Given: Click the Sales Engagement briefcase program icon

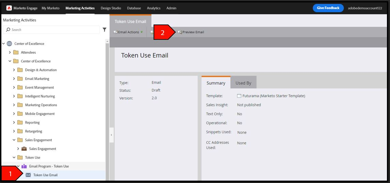Looking at the screenshot, I should point(24,149).
